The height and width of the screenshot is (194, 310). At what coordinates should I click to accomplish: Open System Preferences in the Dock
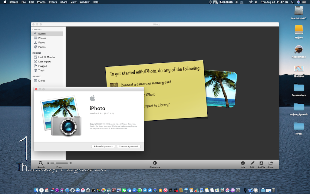pyautogui.click(x=238, y=190)
